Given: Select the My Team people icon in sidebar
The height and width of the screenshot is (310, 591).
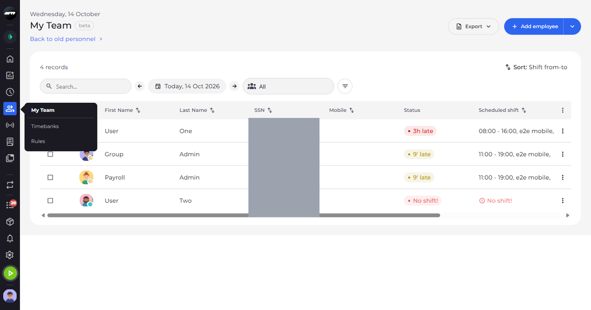Looking at the screenshot, I should pyautogui.click(x=10, y=109).
